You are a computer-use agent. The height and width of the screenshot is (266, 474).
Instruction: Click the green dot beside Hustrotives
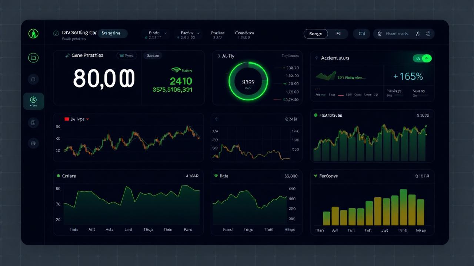(316, 115)
